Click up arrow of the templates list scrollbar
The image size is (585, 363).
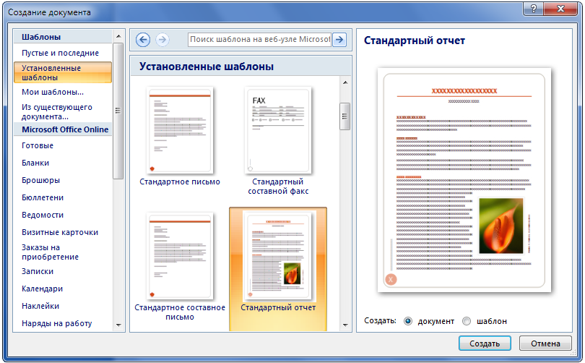pyautogui.click(x=345, y=82)
